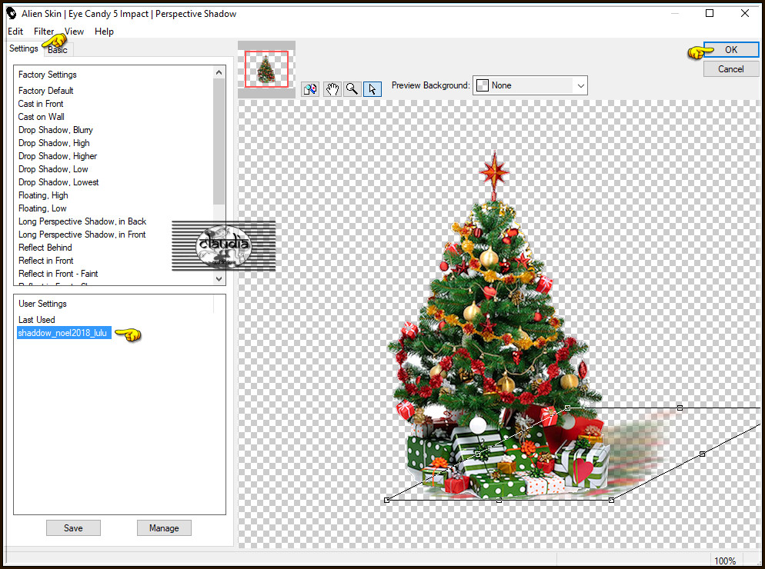Confirm with the OK button

(x=731, y=50)
